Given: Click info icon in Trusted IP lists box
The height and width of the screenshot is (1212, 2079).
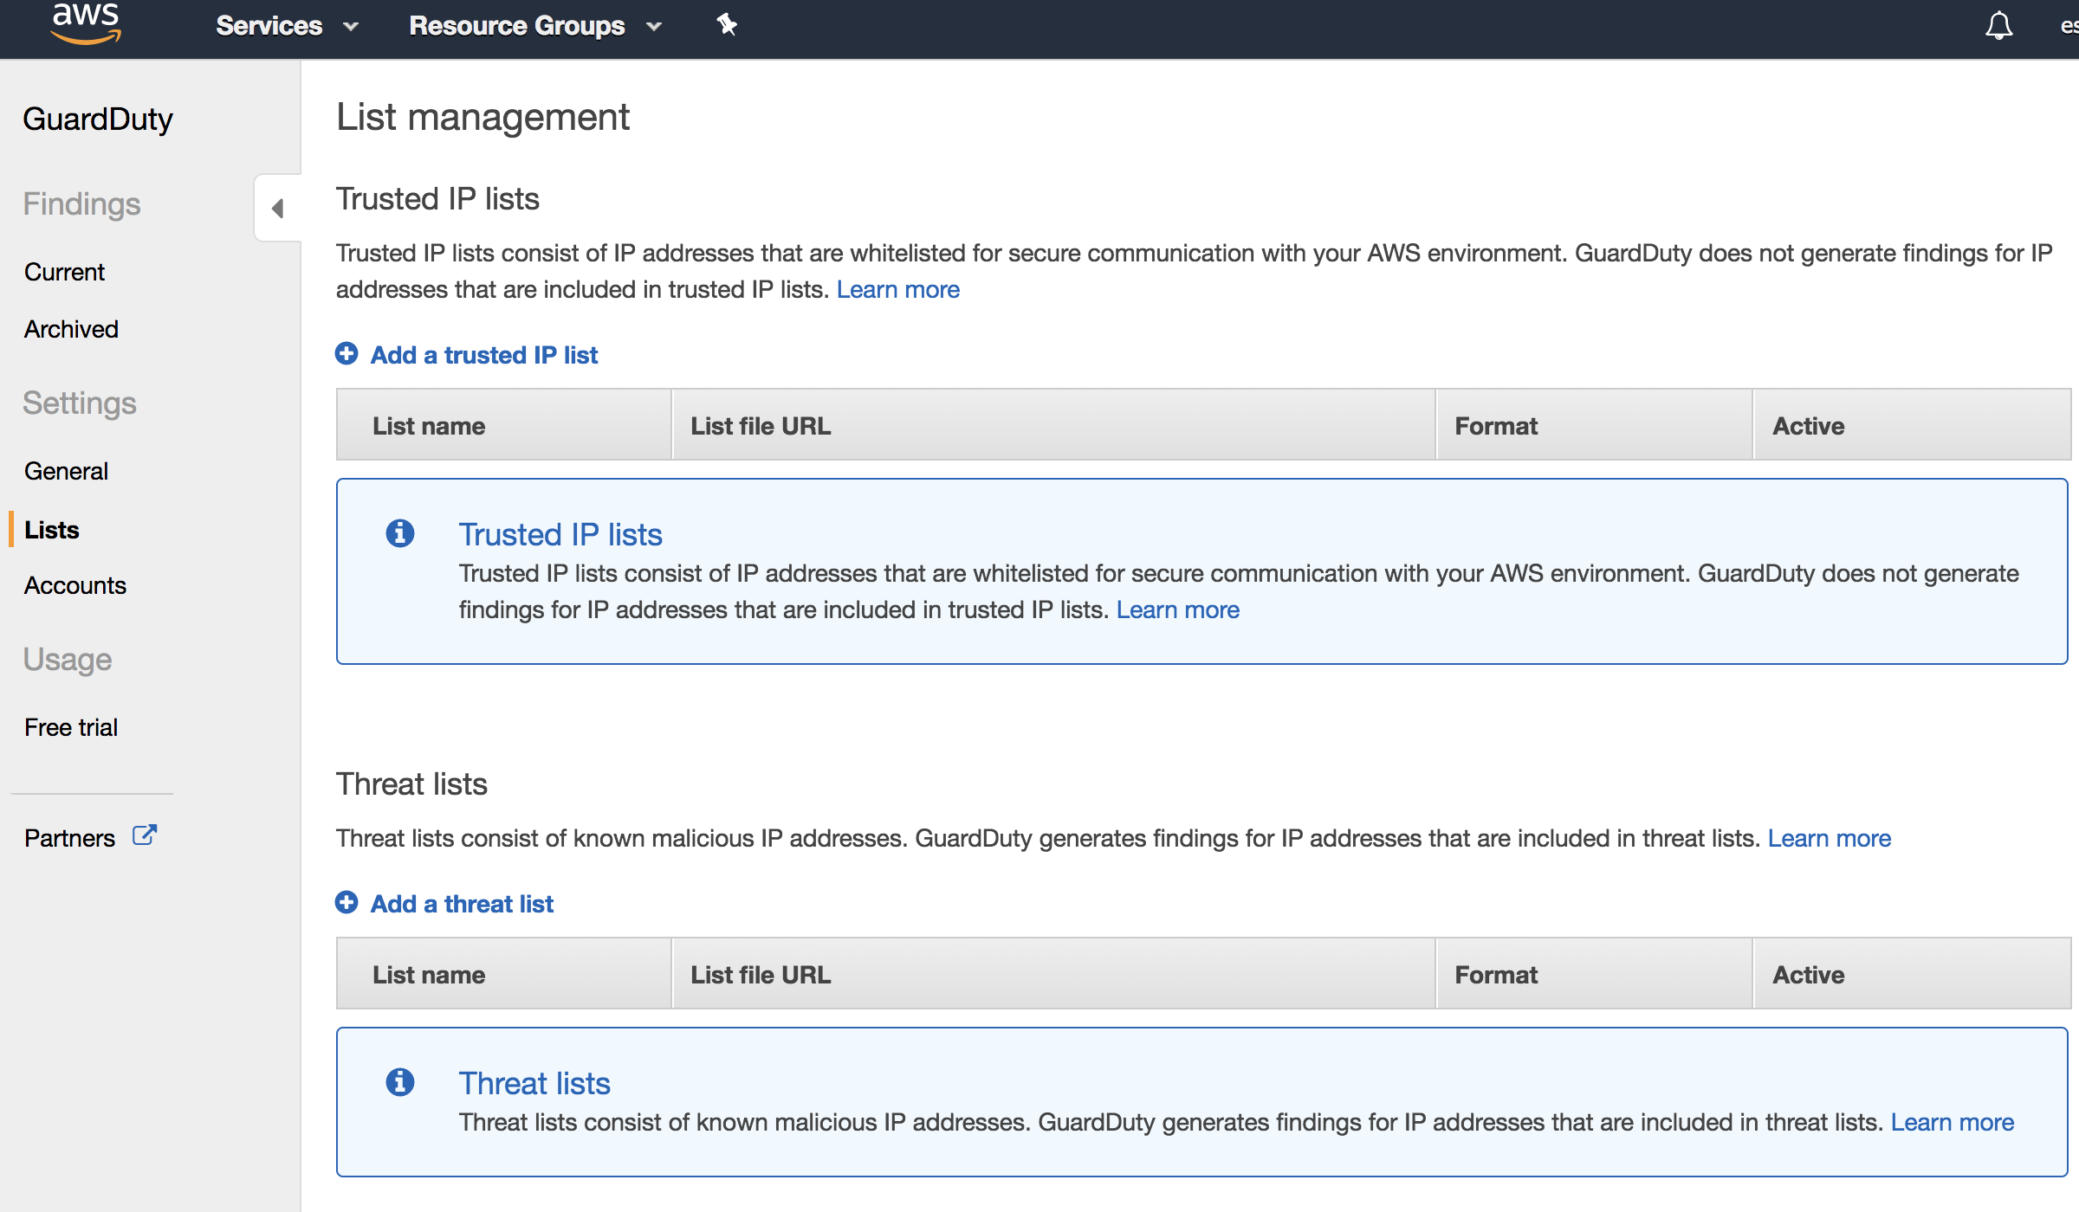Looking at the screenshot, I should pyautogui.click(x=400, y=533).
